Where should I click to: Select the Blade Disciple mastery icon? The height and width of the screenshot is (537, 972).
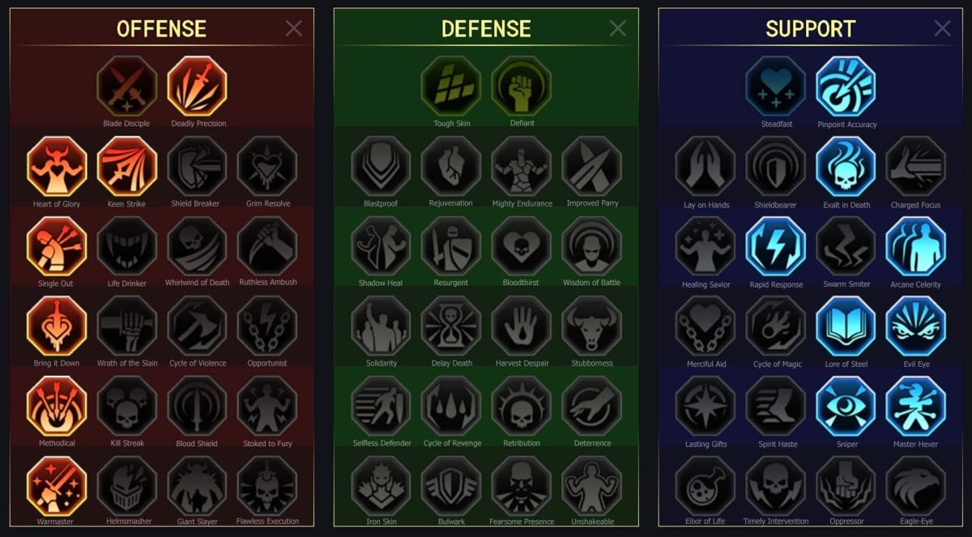click(x=127, y=86)
